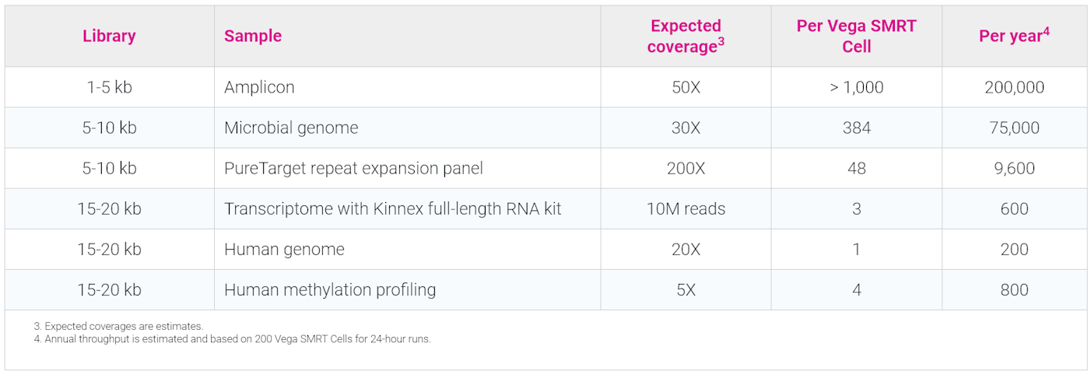Click the Sample column header

(x=253, y=36)
